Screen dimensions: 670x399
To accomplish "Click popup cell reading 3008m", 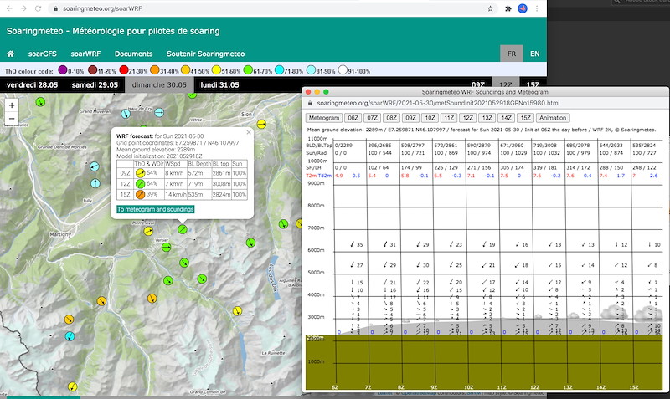I will click(221, 184).
